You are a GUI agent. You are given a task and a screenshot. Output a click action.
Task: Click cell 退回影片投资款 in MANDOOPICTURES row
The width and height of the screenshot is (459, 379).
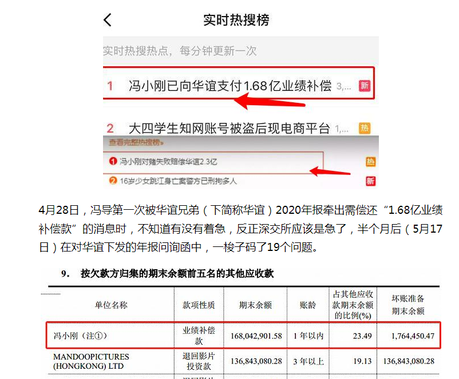click(199, 361)
